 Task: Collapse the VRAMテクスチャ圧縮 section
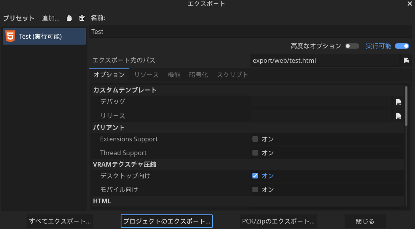(248, 164)
